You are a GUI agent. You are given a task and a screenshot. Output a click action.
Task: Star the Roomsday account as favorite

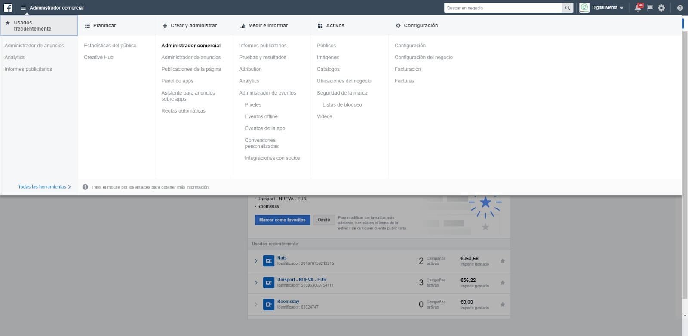pos(503,305)
